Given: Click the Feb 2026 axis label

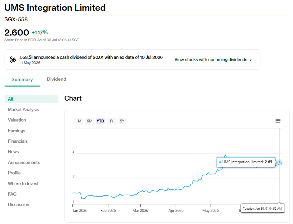Looking at the screenshot, I should (108, 211).
